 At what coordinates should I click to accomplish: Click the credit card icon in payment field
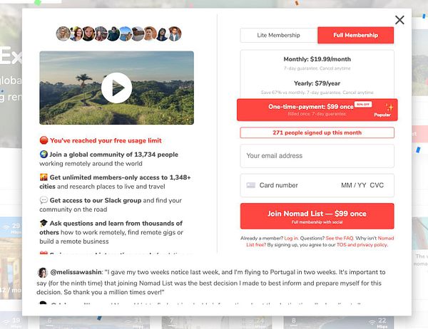click(x=251, y=185)
